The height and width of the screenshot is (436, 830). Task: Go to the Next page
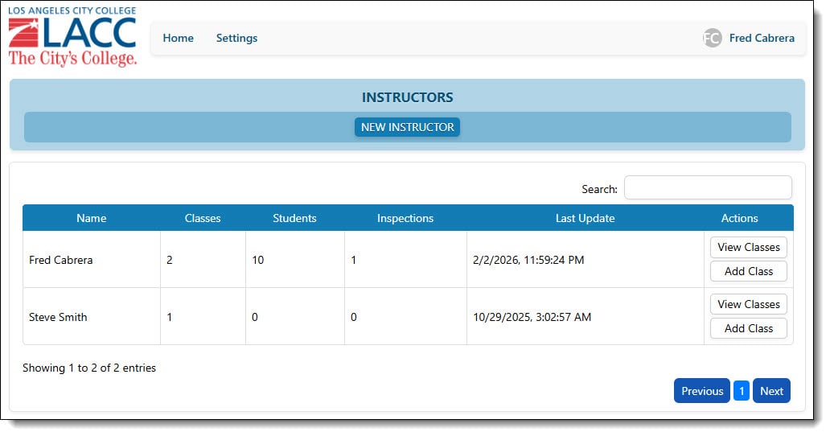pos(770,391)
